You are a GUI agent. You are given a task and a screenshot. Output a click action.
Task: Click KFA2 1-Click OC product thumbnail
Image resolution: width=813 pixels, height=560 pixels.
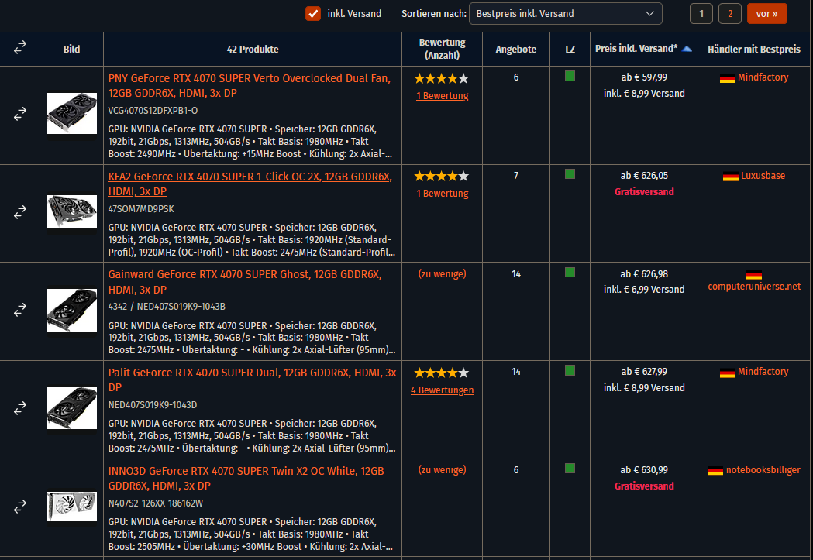pos(71,211)
